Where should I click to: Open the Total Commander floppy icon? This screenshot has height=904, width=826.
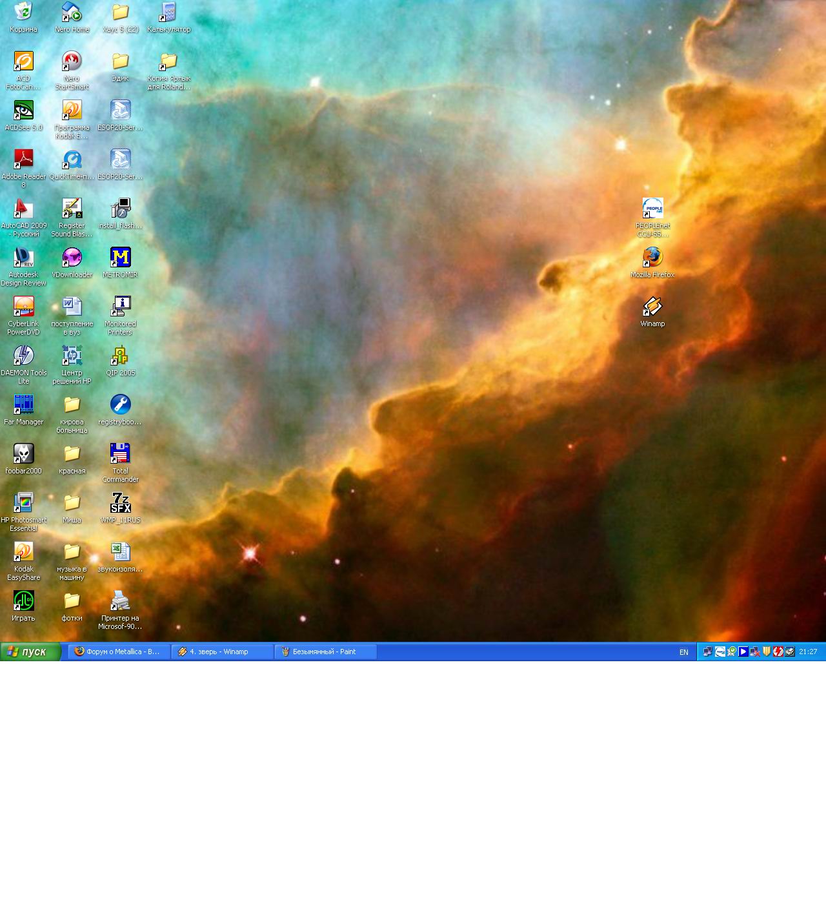point(120,454)
